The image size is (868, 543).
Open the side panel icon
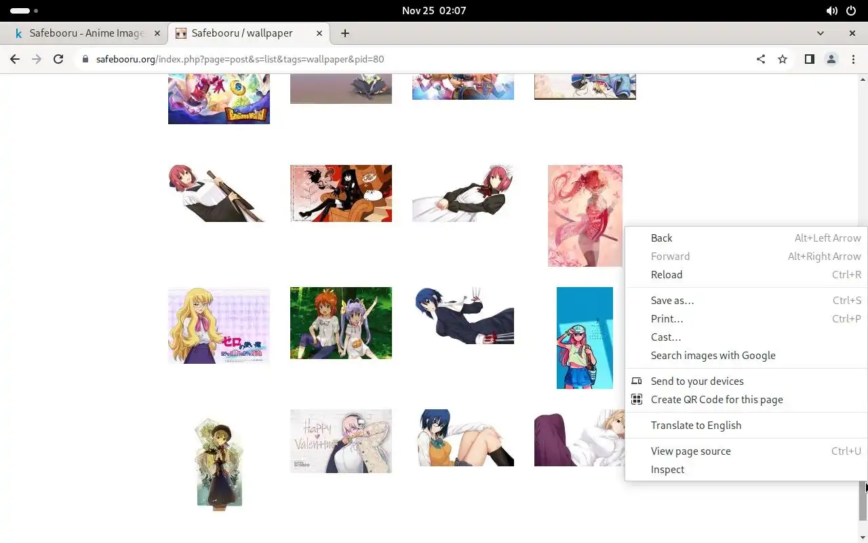coord(809,59)
